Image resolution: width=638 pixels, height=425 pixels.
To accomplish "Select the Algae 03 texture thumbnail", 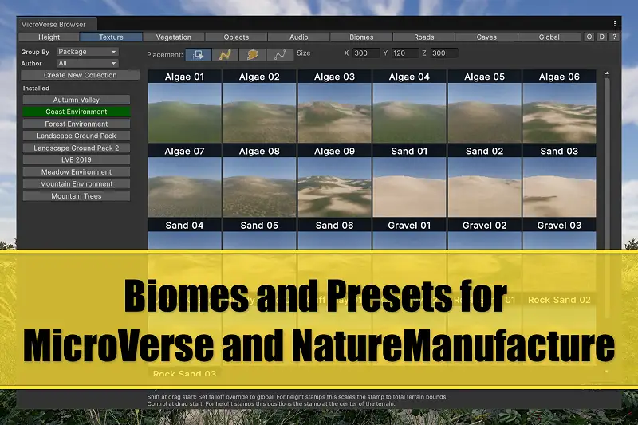I will tap(334, 112).
